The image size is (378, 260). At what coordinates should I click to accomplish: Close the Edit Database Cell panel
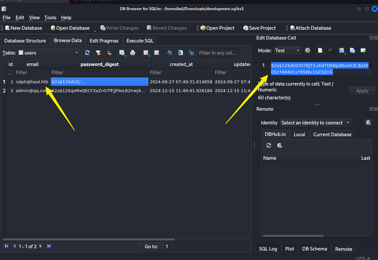pyautogui.click(x=376, y=38)
